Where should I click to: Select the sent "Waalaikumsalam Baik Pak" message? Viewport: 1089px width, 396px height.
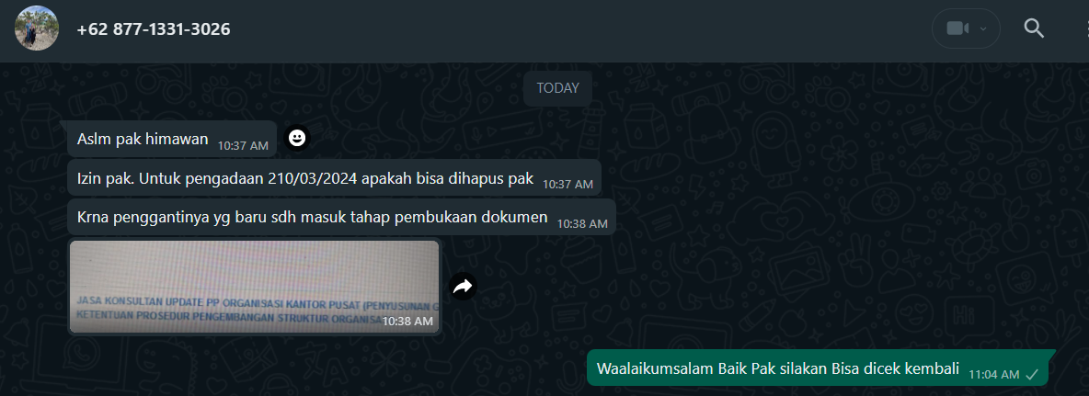click(x=818, y=368)
